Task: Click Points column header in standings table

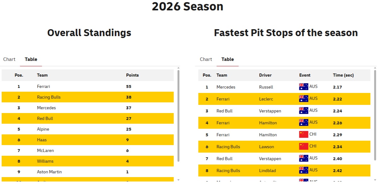Action: (132, 75)
